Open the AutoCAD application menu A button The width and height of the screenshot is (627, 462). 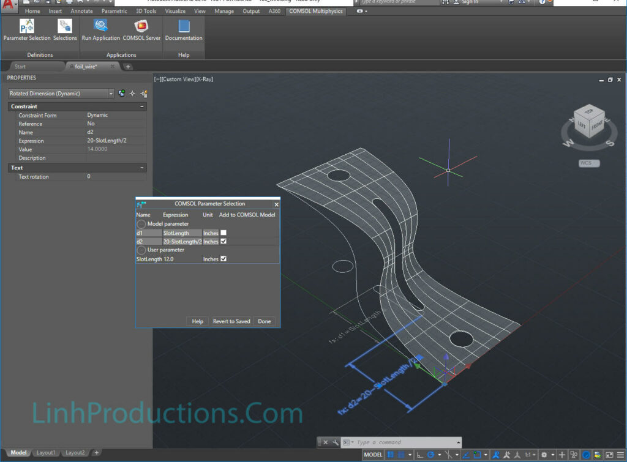(x=9, y=6)
